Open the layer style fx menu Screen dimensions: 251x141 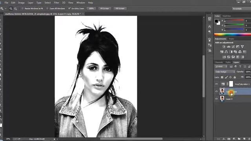click(x=224, y=139)
